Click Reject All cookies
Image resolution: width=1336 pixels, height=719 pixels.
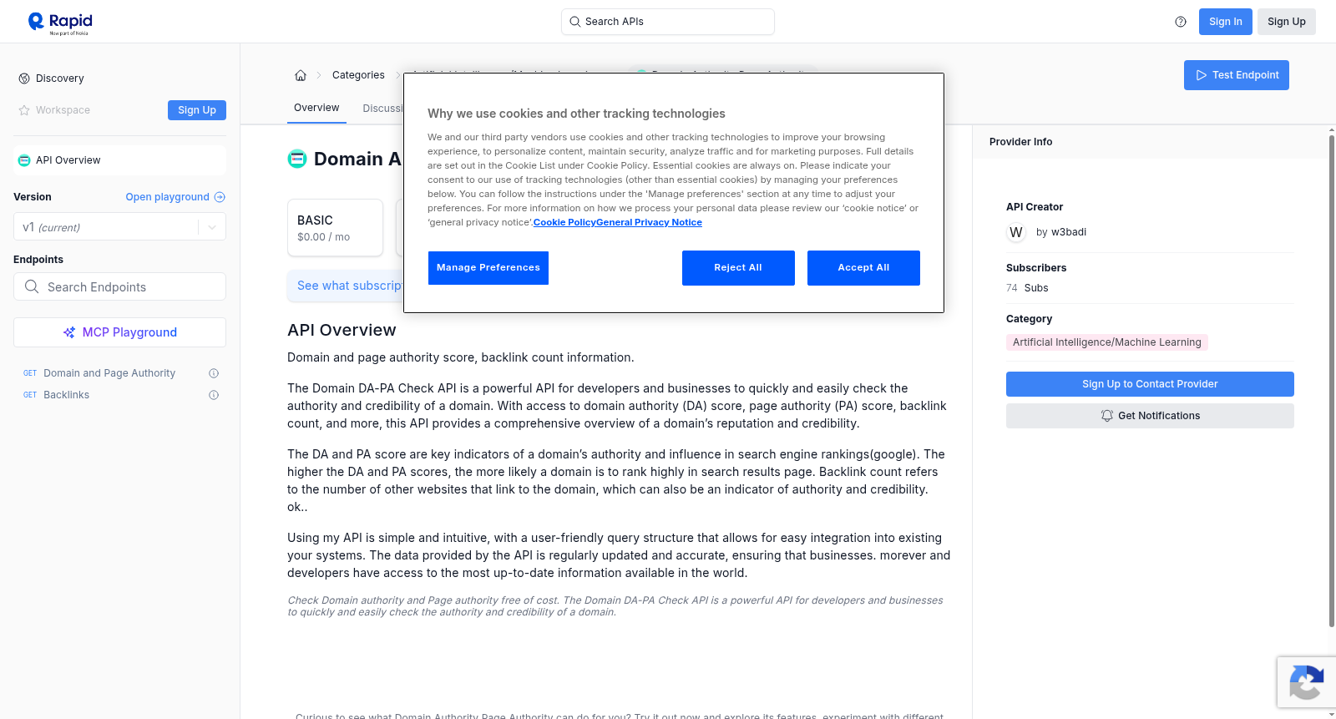(x=738, y=268)
